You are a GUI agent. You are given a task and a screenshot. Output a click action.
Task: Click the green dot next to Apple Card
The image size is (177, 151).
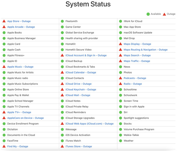click(4, 44)
